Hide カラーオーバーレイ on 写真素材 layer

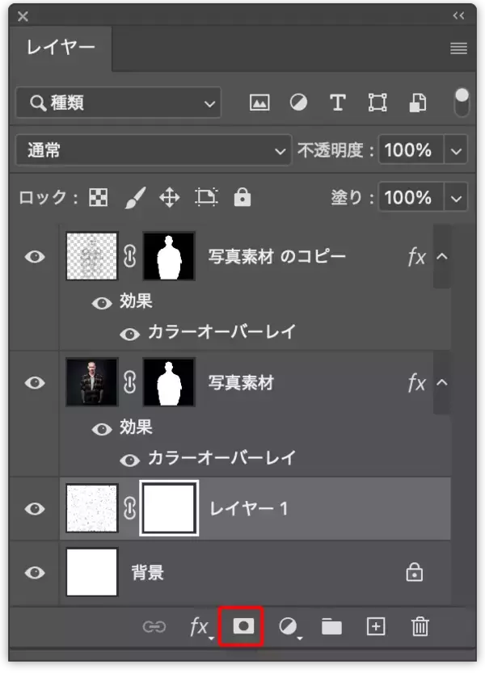click(x=129, y=461)
